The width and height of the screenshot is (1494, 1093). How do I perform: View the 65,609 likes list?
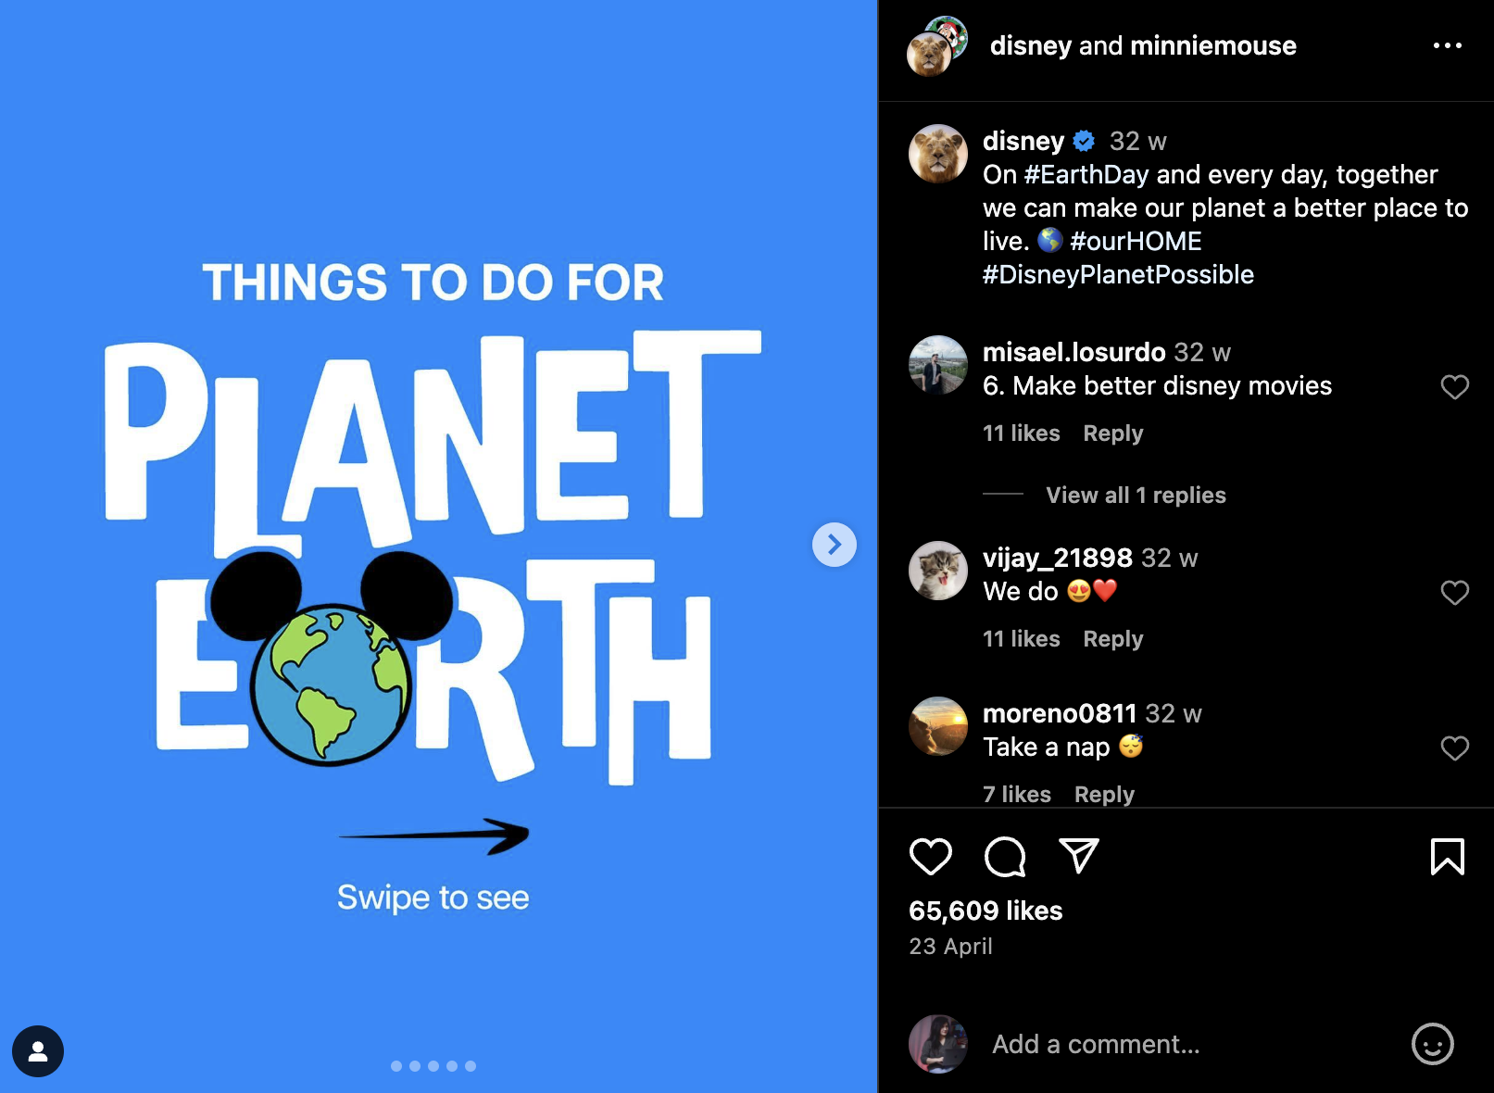pos(986,911)
